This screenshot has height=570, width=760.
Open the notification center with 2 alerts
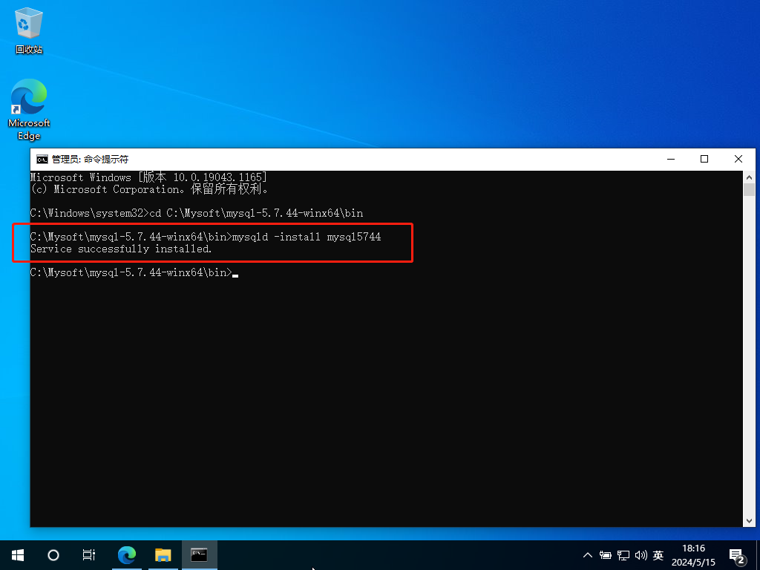(x=737, y=555)
